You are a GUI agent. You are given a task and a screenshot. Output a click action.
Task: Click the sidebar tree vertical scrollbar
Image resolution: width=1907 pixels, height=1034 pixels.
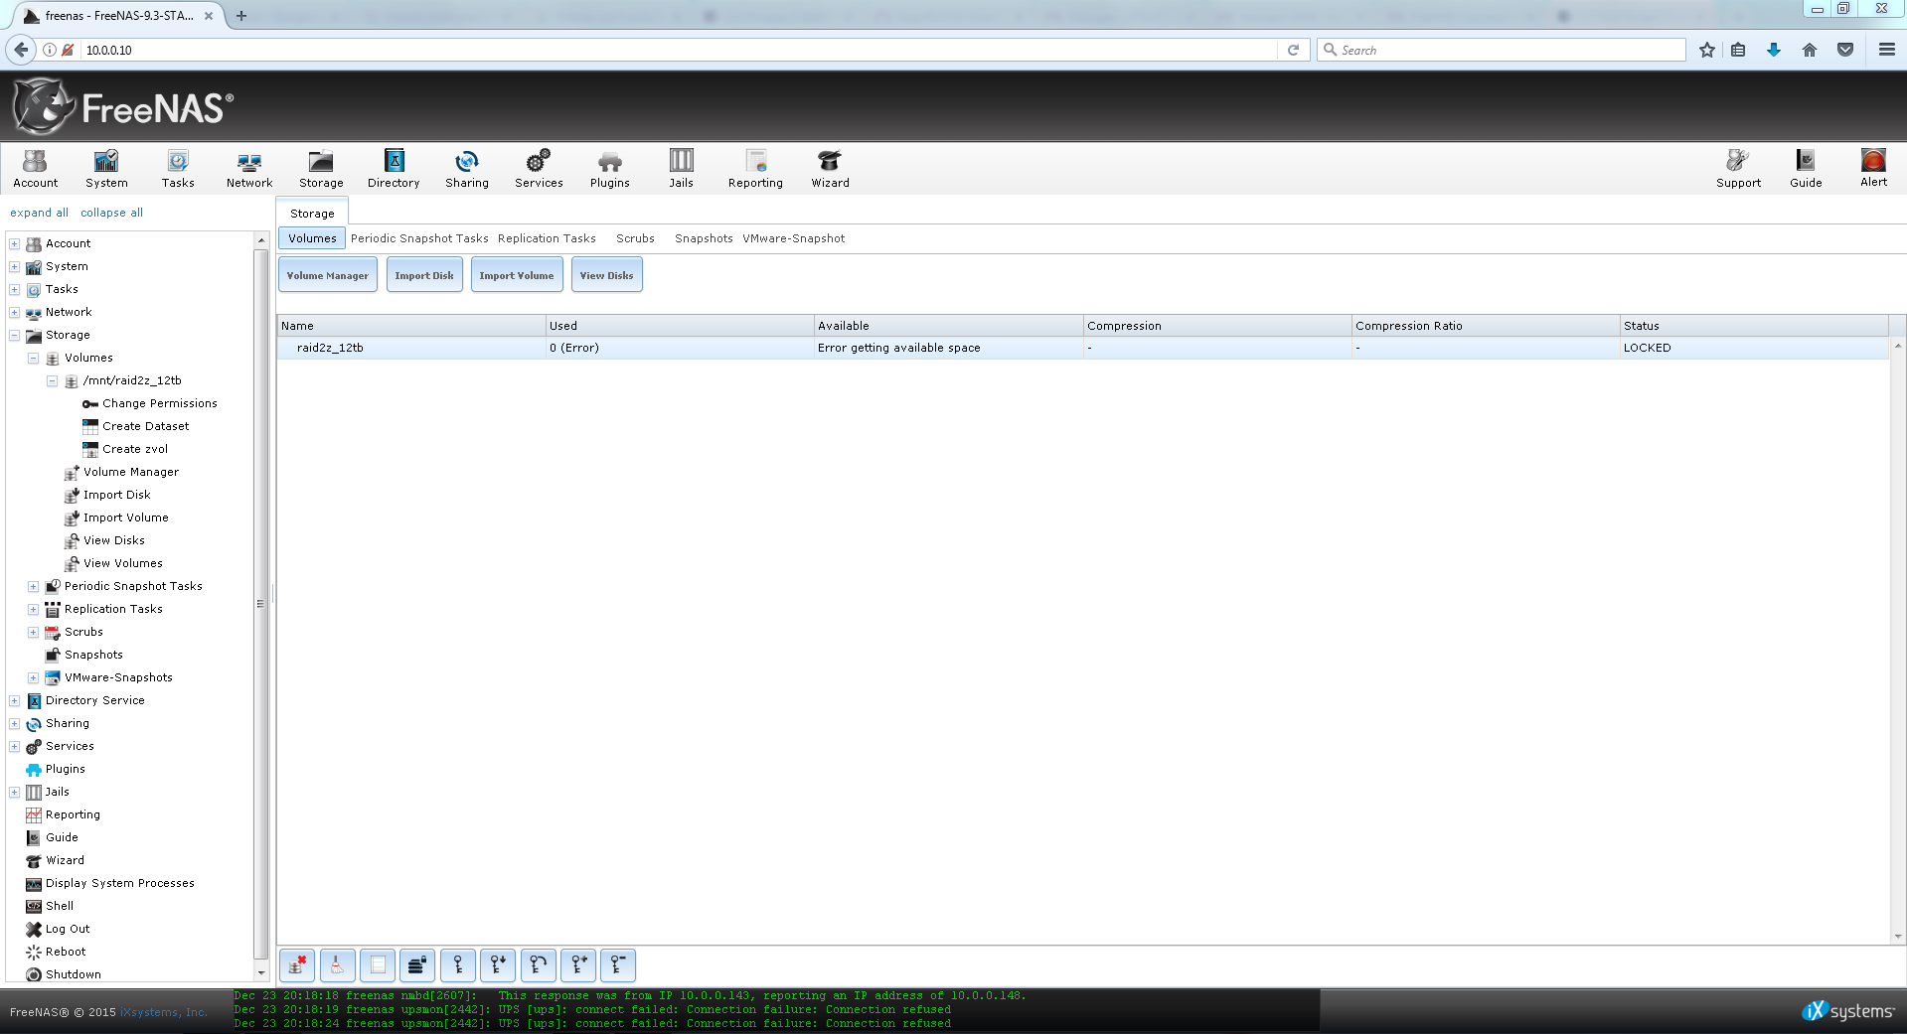(x=261, y=606)
